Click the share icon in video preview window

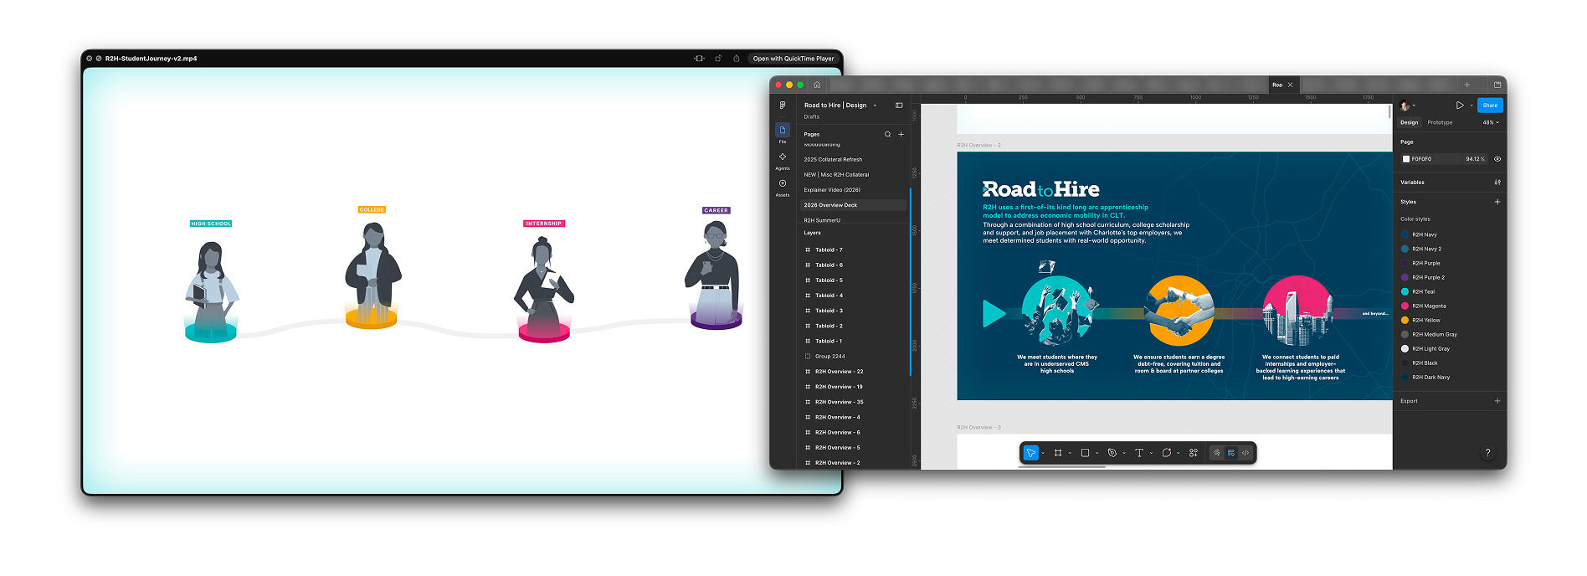pos(736,59)
